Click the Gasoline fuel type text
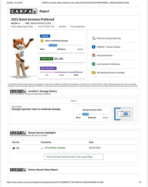 (x=62, y=26)
